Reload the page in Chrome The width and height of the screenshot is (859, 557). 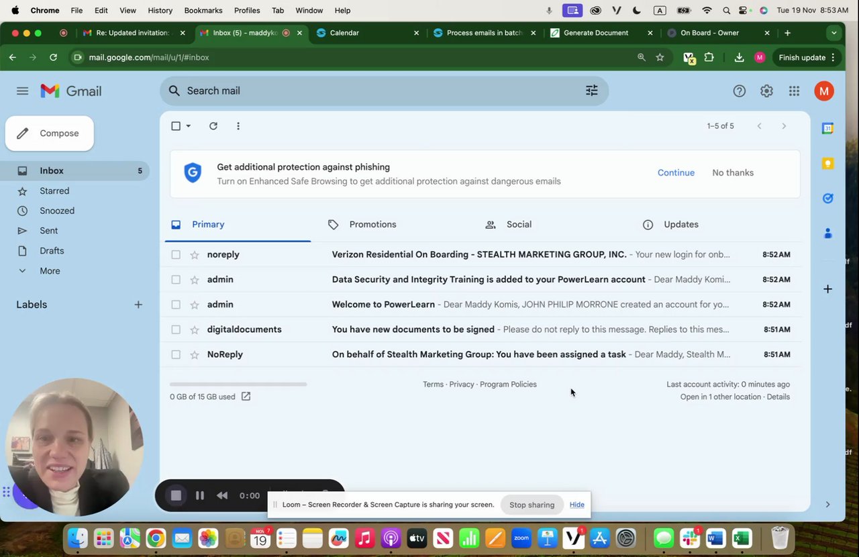coord(53,58)
